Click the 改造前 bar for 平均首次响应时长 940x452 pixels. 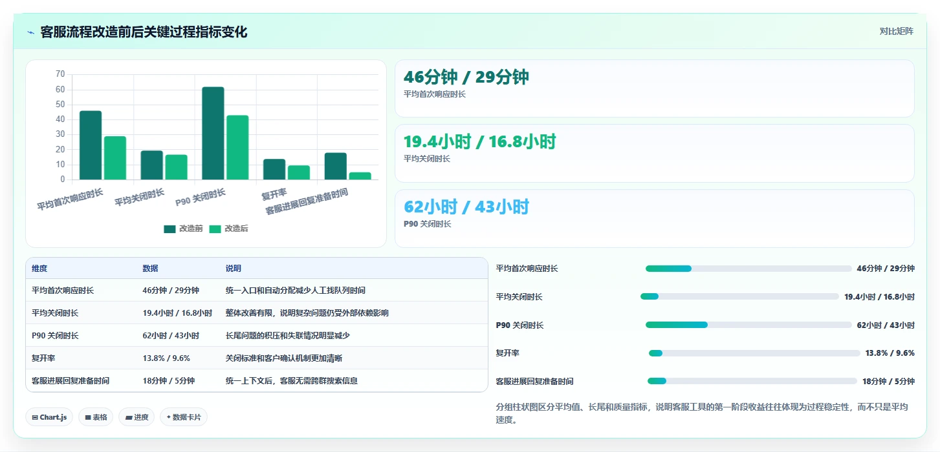pyautogui.click(x=91, y=145)
